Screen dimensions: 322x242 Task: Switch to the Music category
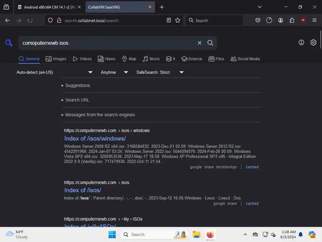(151, 59)
